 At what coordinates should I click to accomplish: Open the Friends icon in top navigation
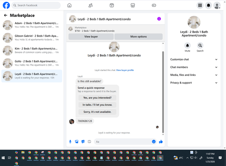[x=90, y=5]
